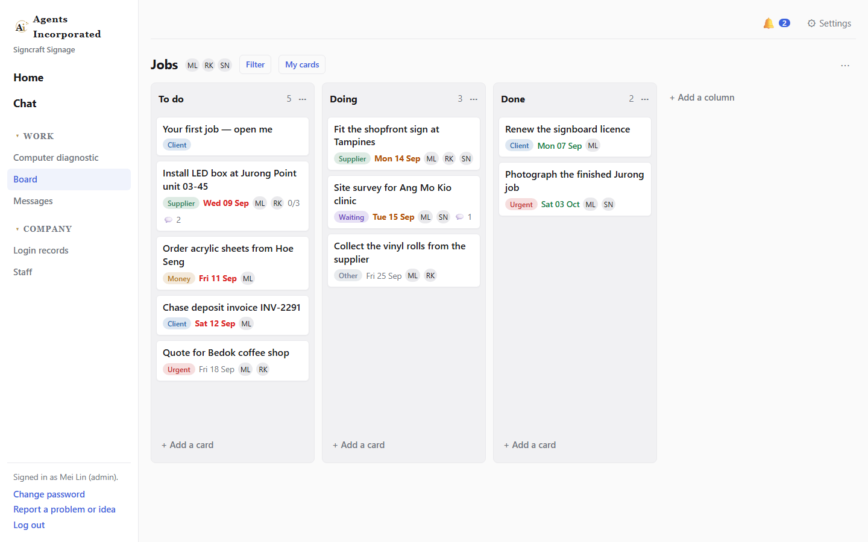Click the Log out link

[x=29, y=525]
